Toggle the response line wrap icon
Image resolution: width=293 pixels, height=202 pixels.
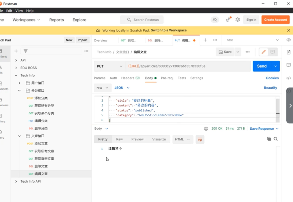[200, 139]
